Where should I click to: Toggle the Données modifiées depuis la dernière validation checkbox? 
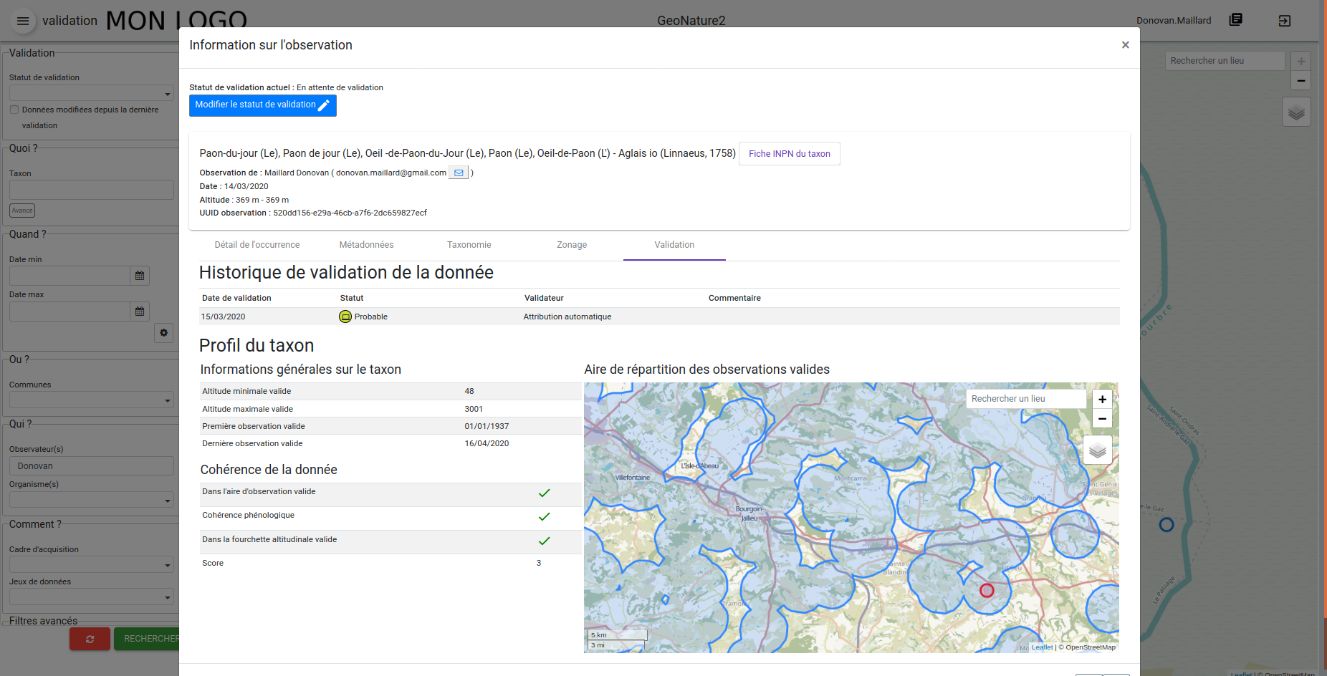14,110
